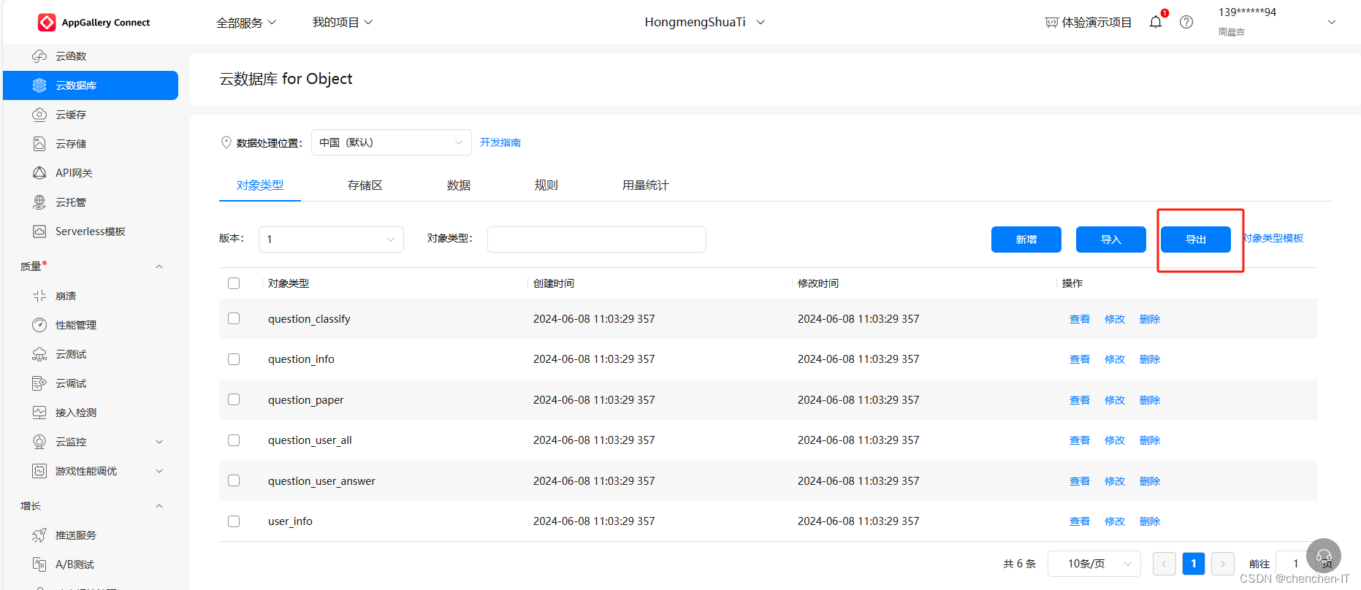Image resolution: width=1361 pixels, height=590 pixels.
Task: Open the customer support headset icon
Action: tap(1324, 556)
